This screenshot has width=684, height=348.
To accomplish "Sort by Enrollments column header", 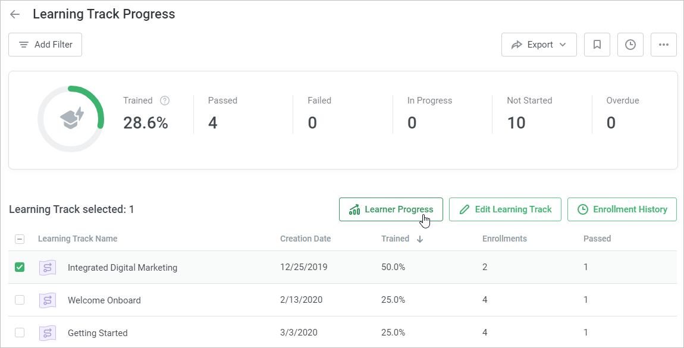I will tap(504, 239).
